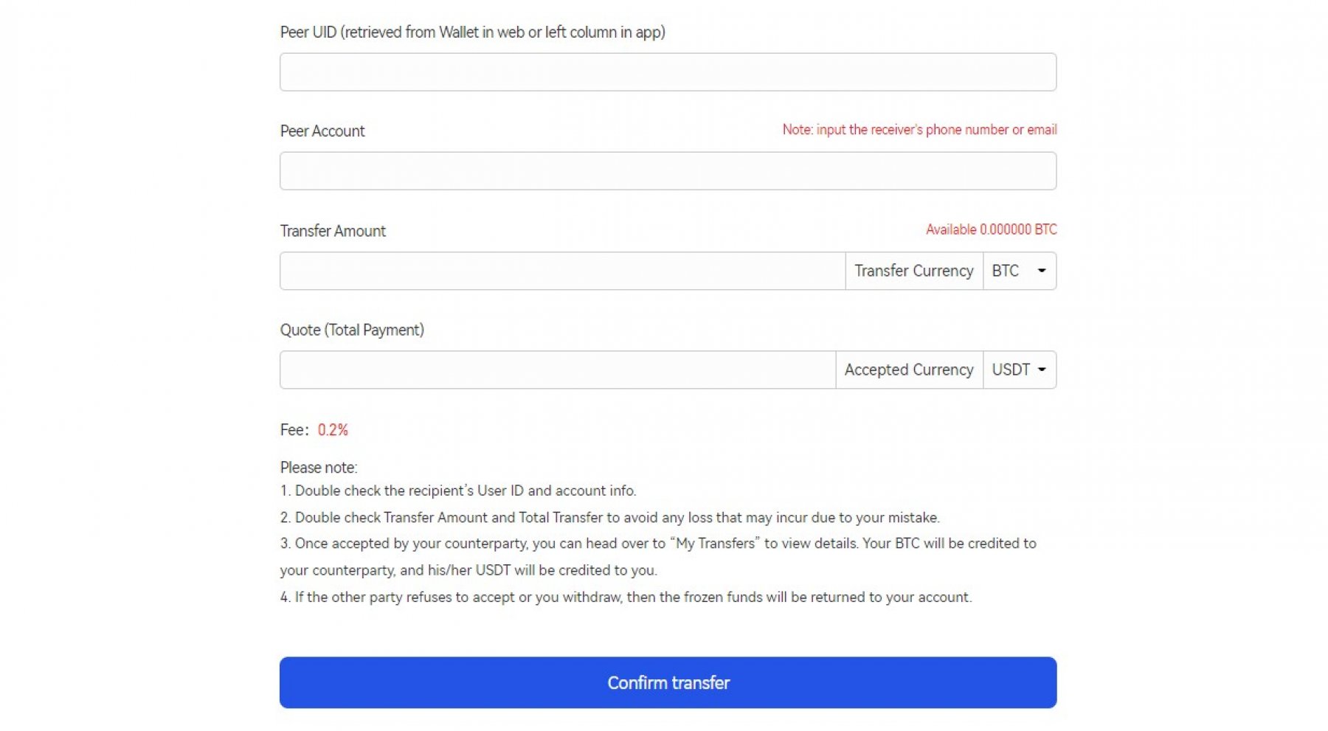1328x731 pixels.
Task: Click the Peer UID field label
Action: click(472, 32)
